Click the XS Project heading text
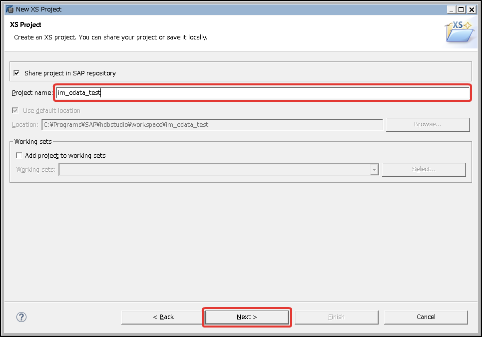Image resolution: width=482 pixels, height=337 pixels. pos(25,24)
